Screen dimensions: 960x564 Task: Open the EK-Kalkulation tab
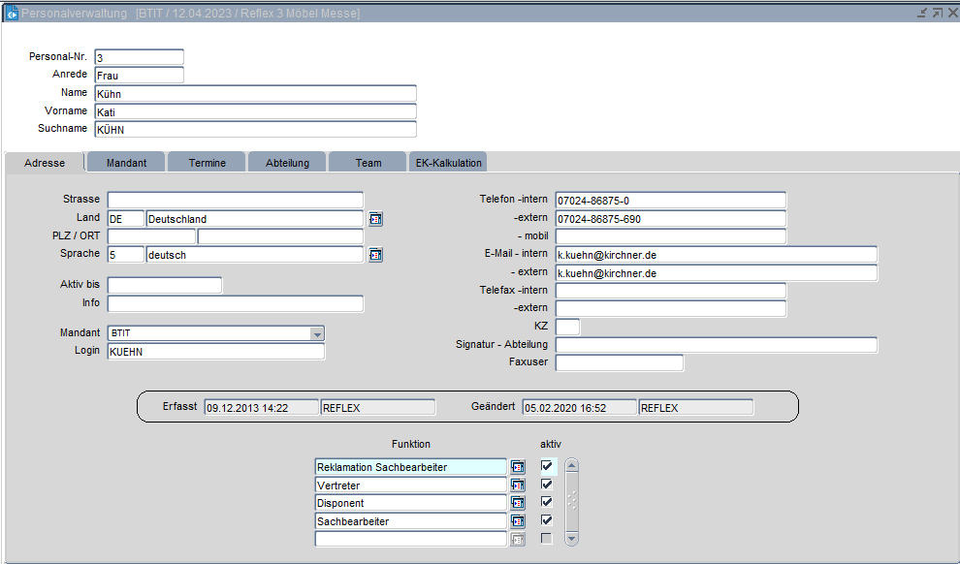pyautogui.click(x=448, y=163)
